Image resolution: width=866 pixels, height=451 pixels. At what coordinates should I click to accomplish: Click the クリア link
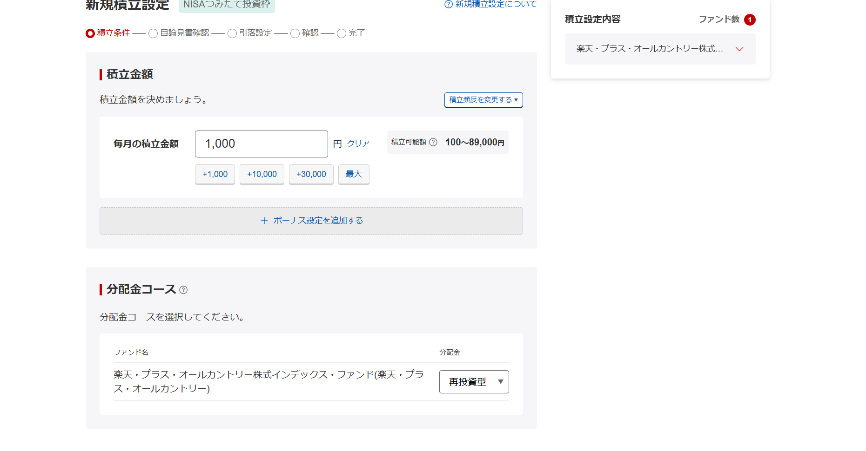point(358,144)
